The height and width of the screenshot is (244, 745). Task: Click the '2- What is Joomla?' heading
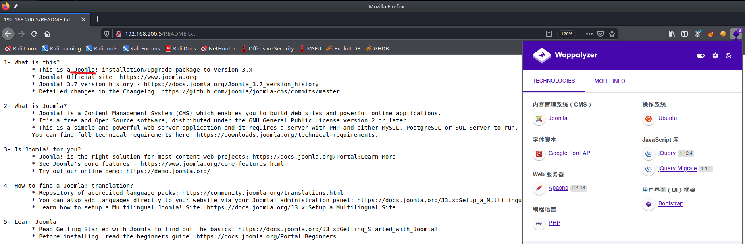[35, 106]
